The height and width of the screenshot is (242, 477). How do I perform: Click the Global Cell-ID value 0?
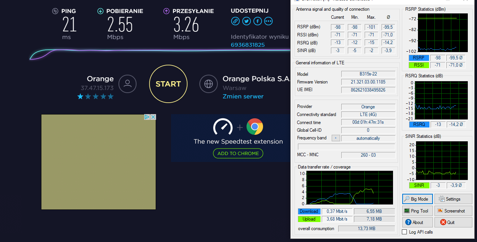(368, 130)
